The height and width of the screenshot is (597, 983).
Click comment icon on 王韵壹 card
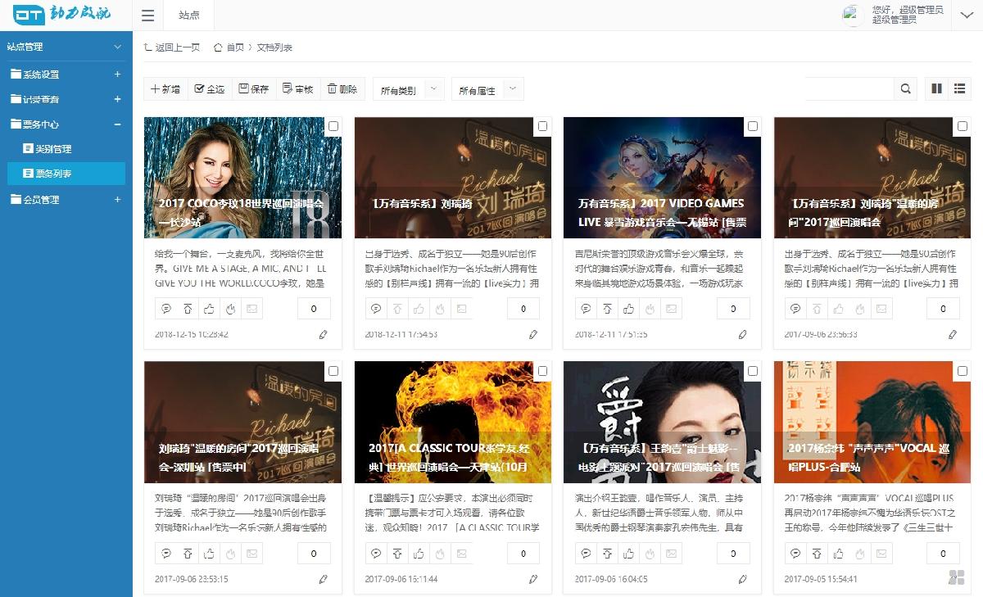click(586, 554)
